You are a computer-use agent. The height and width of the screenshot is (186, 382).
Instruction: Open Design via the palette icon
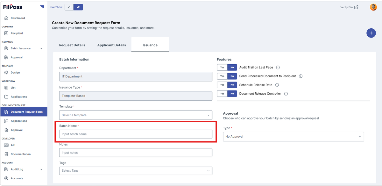coord(6,73)
